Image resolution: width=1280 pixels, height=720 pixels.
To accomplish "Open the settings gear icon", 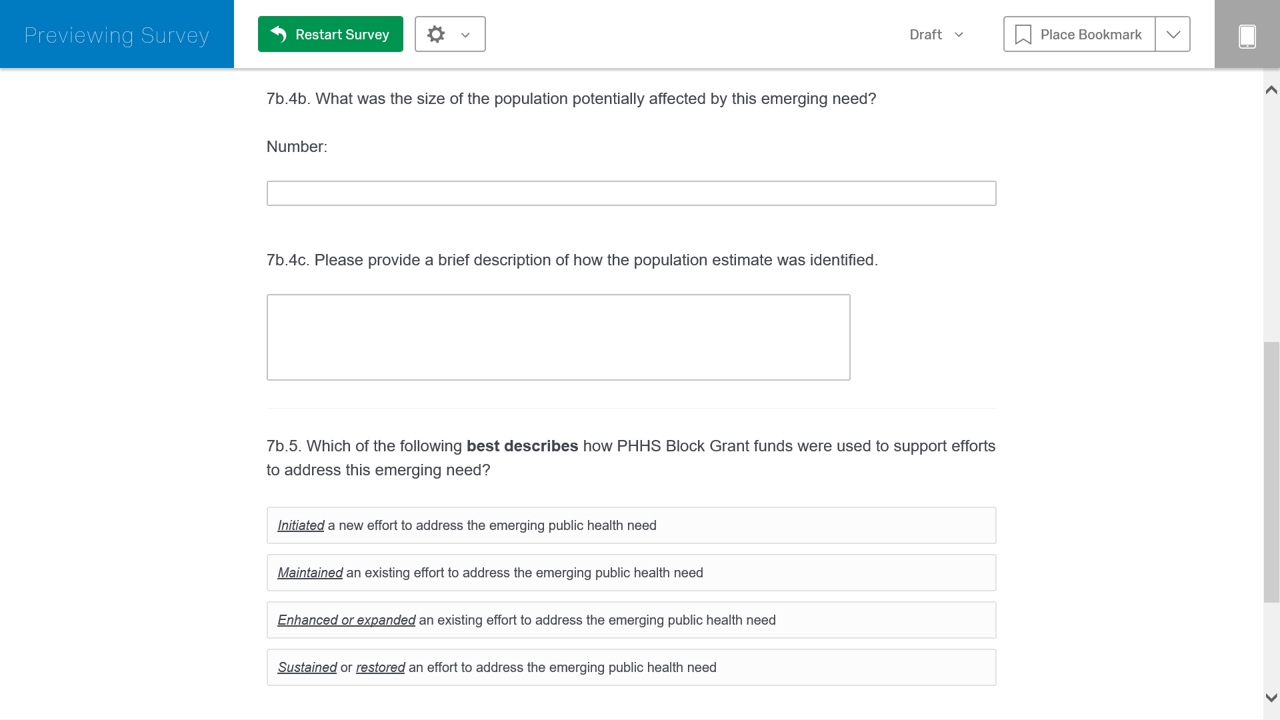I will (436, 34).
